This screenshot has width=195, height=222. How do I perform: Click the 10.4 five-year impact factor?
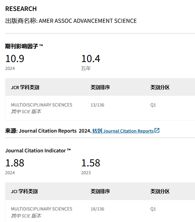[x=90, y=58]
